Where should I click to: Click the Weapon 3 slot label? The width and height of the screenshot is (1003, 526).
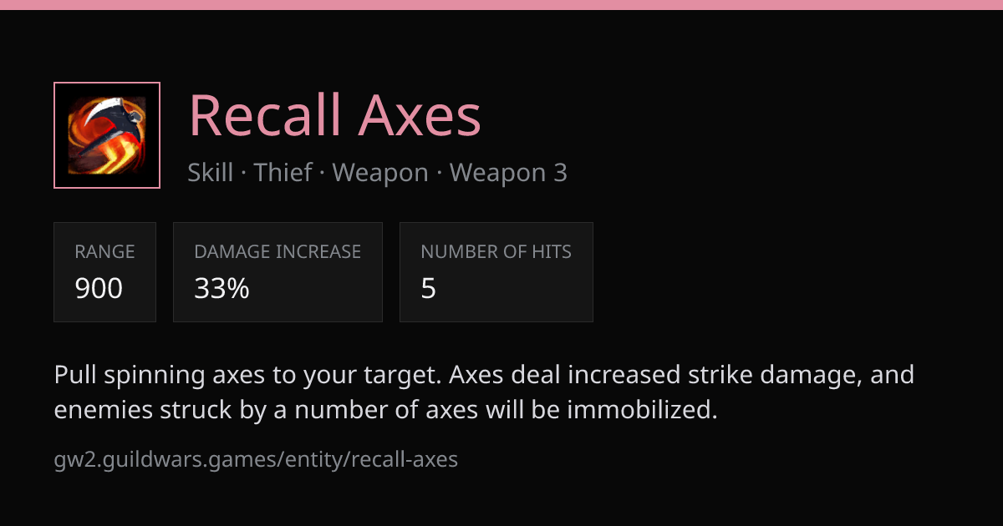pyautogui.click(x=508, y=173)
